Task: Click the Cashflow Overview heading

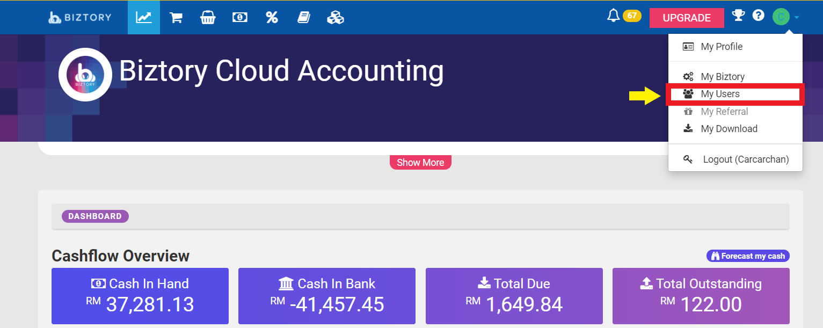Action: click(x=121, y=256)
